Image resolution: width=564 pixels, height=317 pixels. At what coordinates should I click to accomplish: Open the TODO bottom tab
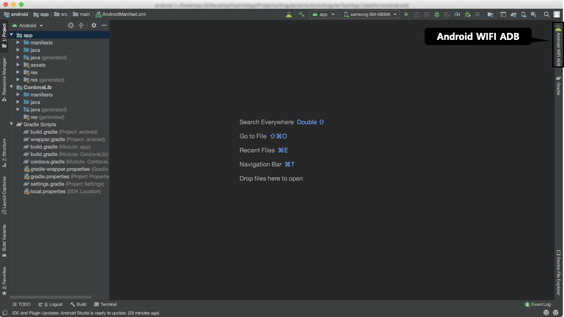(x=22, y=305)
